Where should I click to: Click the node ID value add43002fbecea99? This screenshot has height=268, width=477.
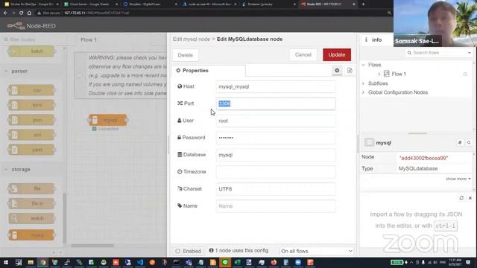click(423, 158)
